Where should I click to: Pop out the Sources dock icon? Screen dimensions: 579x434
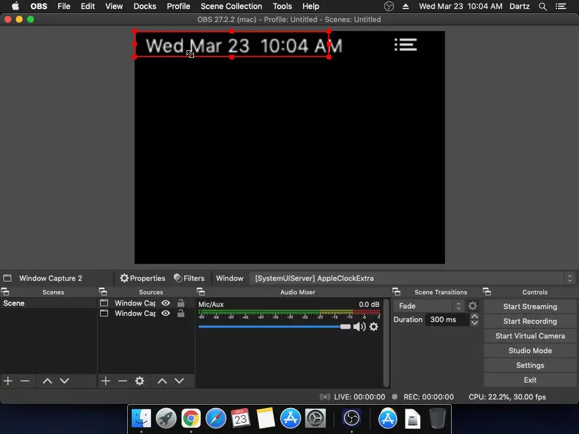click(x=103, y=292)
